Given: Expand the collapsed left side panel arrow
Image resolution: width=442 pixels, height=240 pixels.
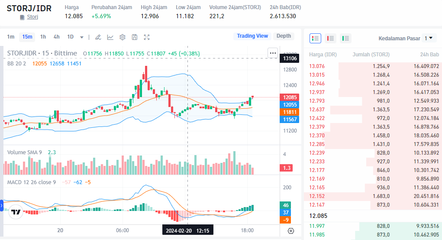Looking at the screenshot, I should click(1, 206).
